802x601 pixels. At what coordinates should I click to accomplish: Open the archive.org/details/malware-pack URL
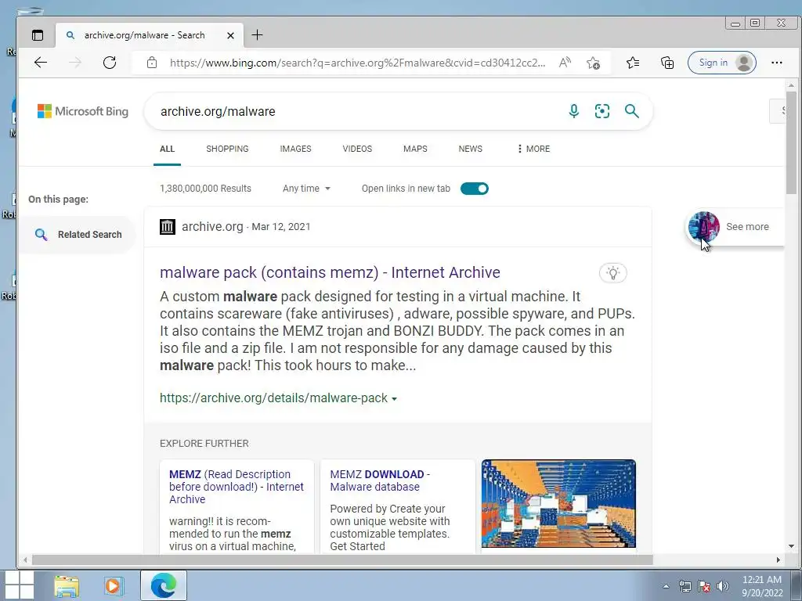(x=273, y=398)
